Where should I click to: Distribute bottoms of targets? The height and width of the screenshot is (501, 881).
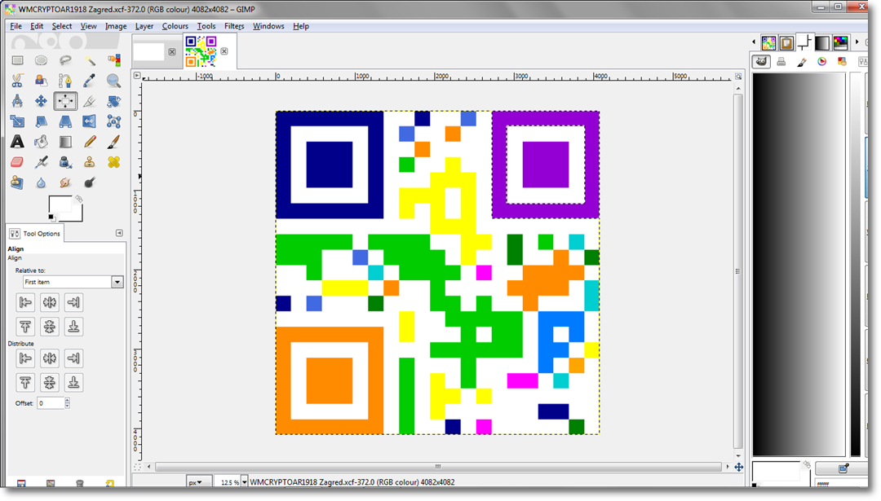(x=73, y=382)
